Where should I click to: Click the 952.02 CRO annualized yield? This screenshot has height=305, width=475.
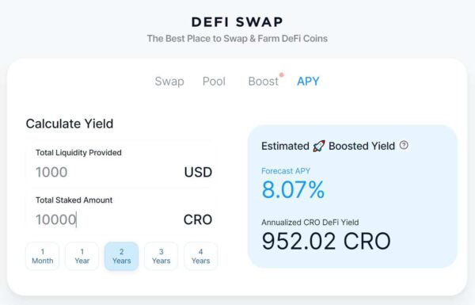(x=326, y=242)
